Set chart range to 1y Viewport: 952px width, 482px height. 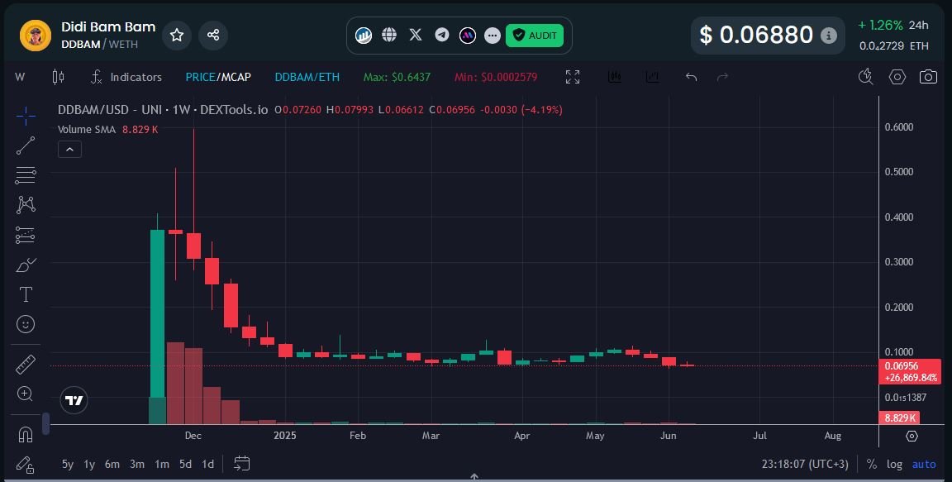click(89, 465)
